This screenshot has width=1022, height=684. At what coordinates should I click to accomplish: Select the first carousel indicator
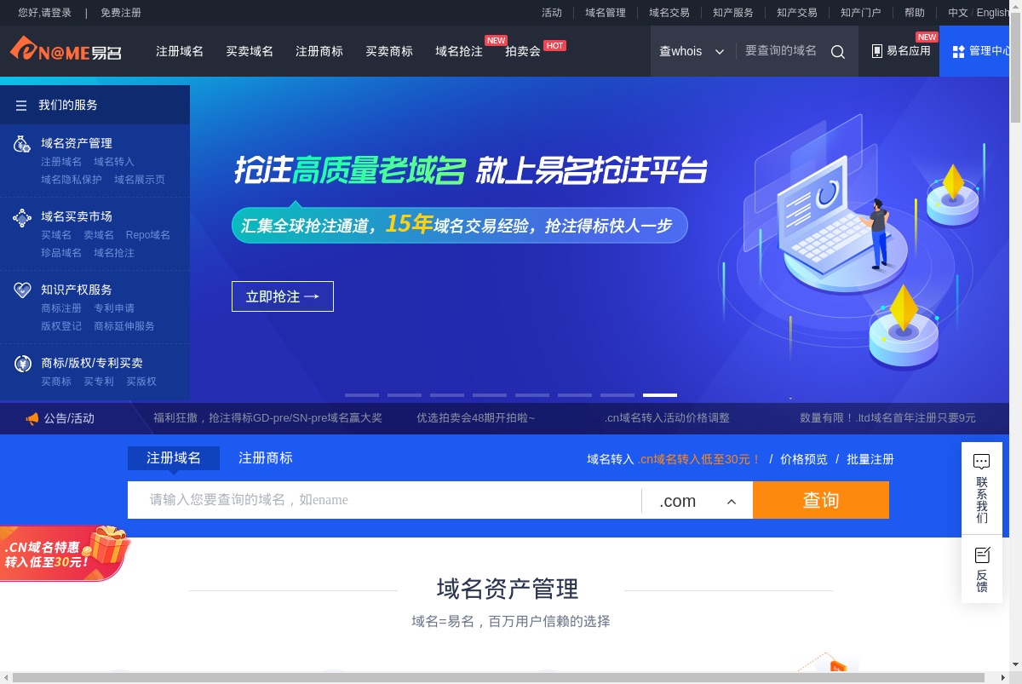pyautogui.click(x=362, y=395)
